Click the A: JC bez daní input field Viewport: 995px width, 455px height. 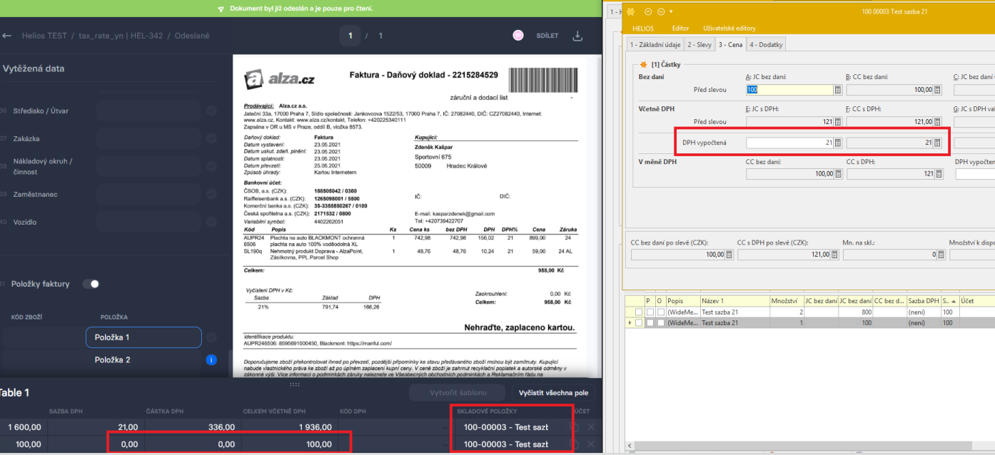tap(789, 90)
